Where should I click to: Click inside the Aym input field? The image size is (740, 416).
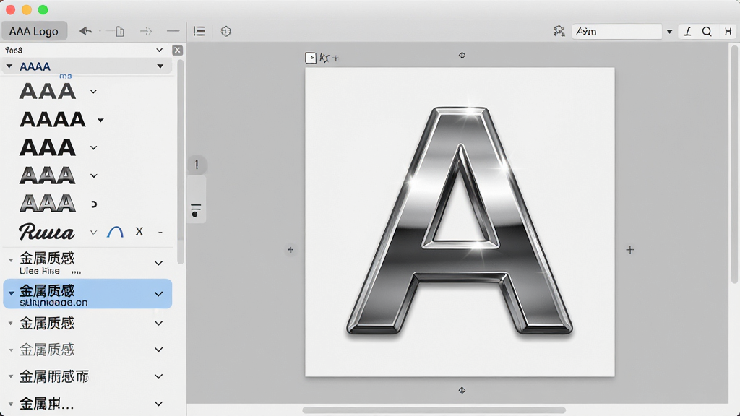pos(617,32)
